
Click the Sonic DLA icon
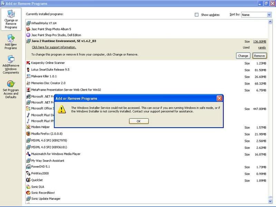(x=28, y=187)
